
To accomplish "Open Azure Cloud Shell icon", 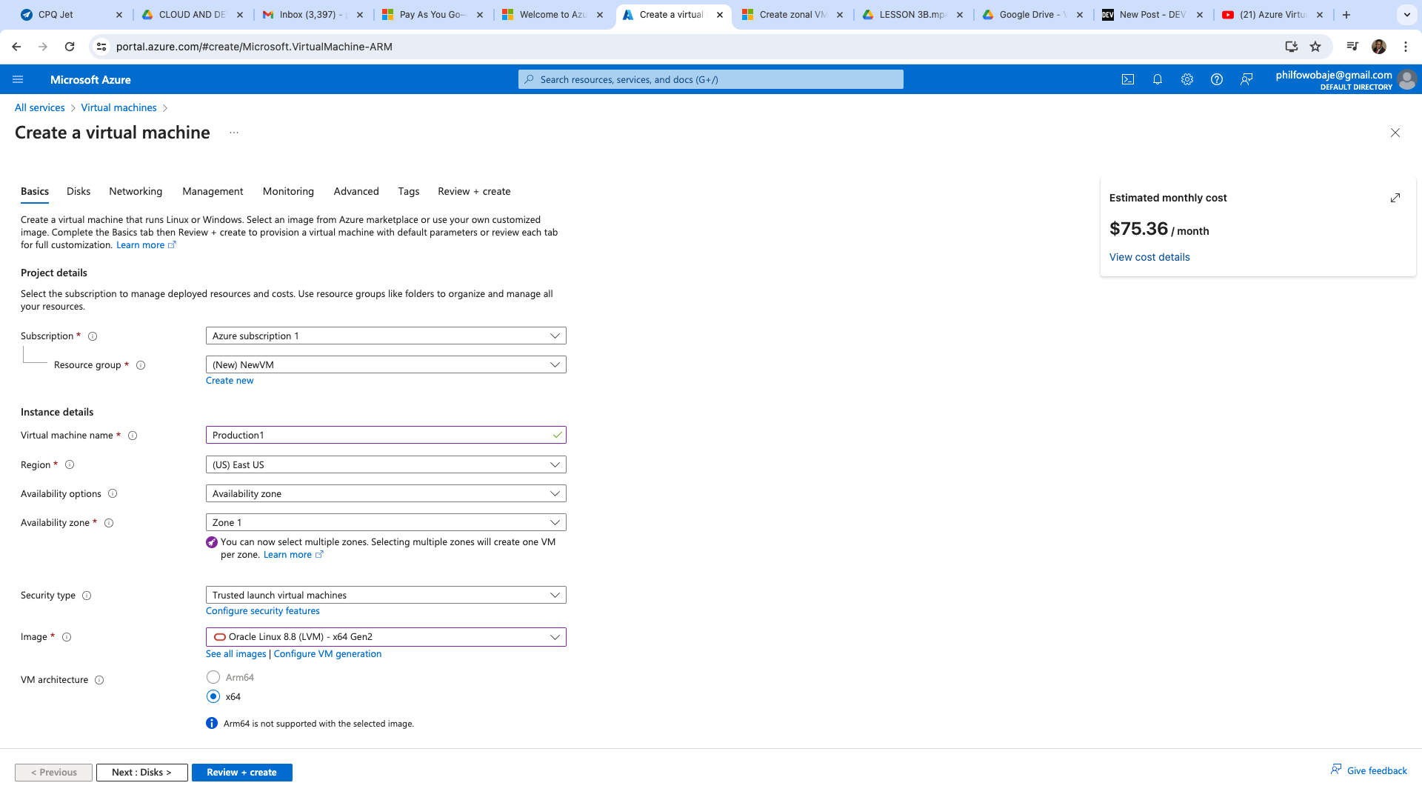I will (x=1128, y=79).
